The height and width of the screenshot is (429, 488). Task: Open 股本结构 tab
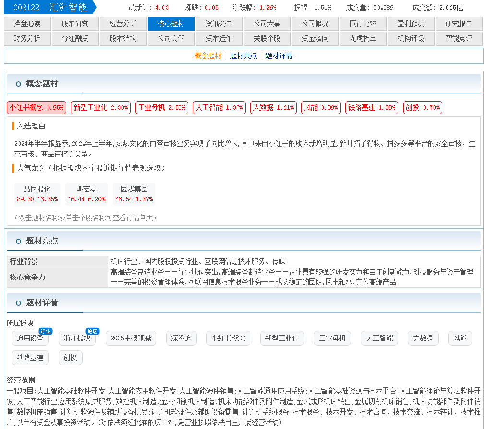123,39
